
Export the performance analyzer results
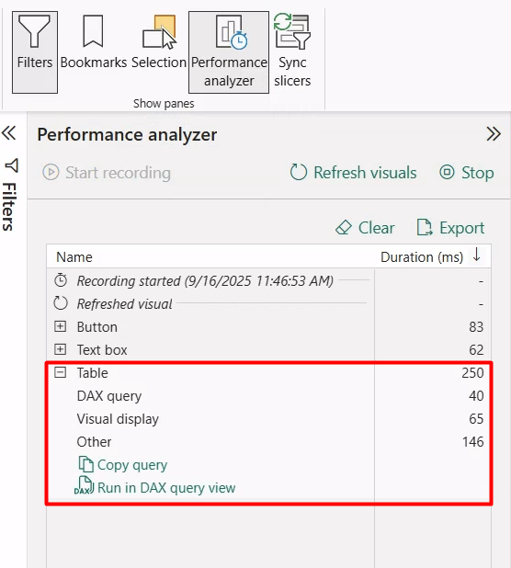pos(450,228)
